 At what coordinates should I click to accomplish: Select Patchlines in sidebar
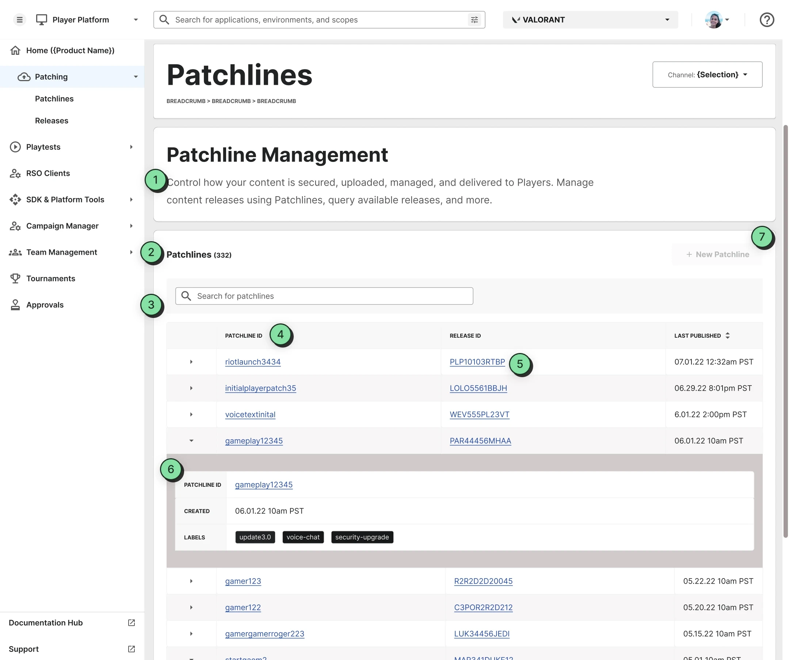54,98
